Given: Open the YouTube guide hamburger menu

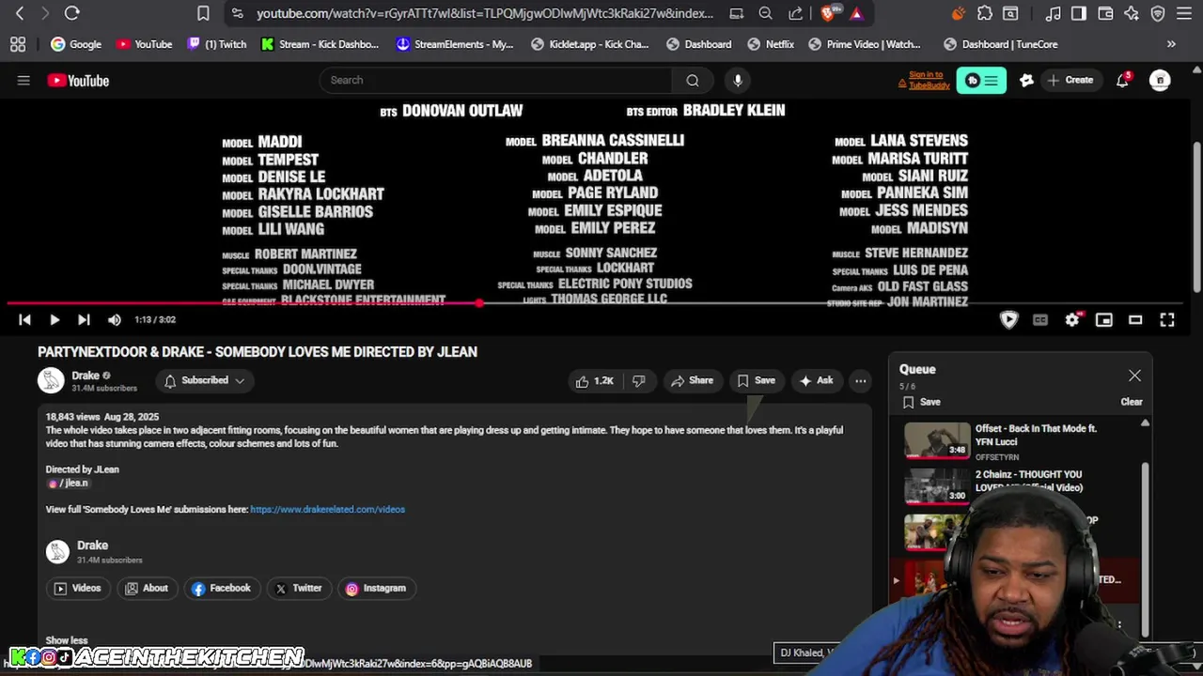Looking at the screenshot, I should pos(23,81).
